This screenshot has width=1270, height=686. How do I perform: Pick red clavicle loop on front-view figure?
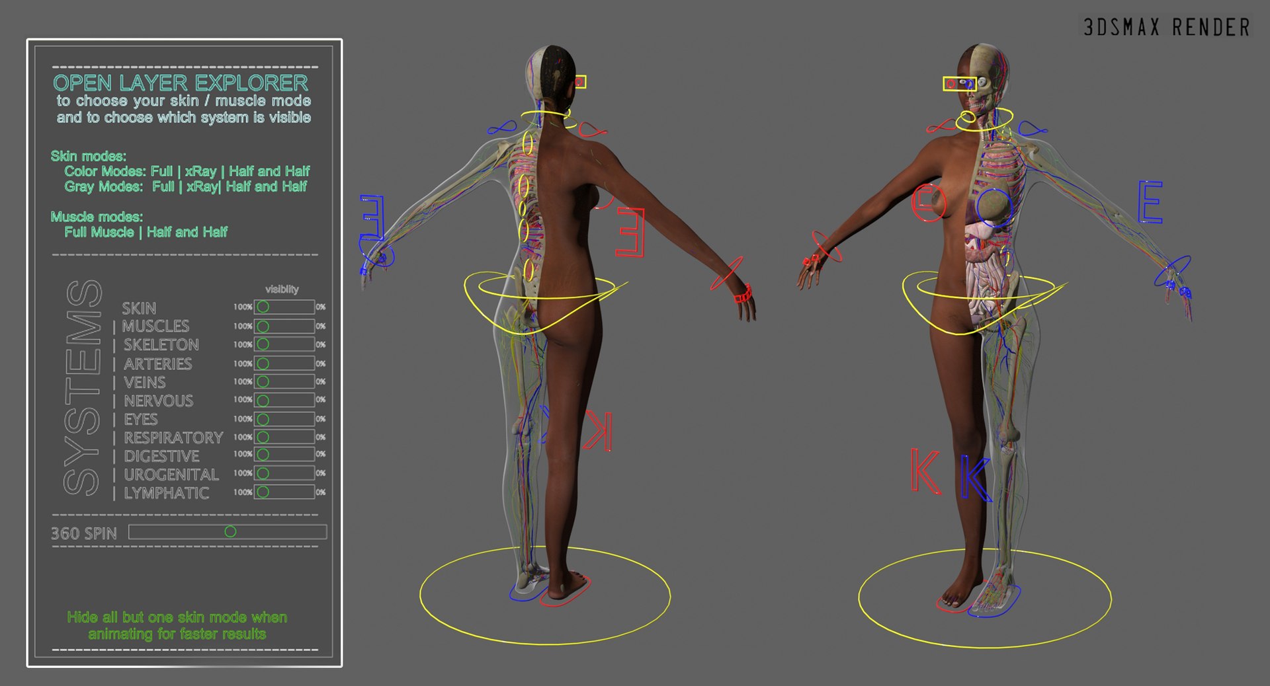pos(941,126)
